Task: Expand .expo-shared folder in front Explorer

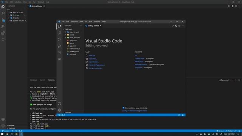Action: click(x=65, y=32)
